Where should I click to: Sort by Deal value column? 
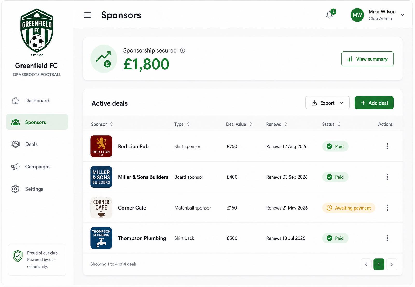239,124
